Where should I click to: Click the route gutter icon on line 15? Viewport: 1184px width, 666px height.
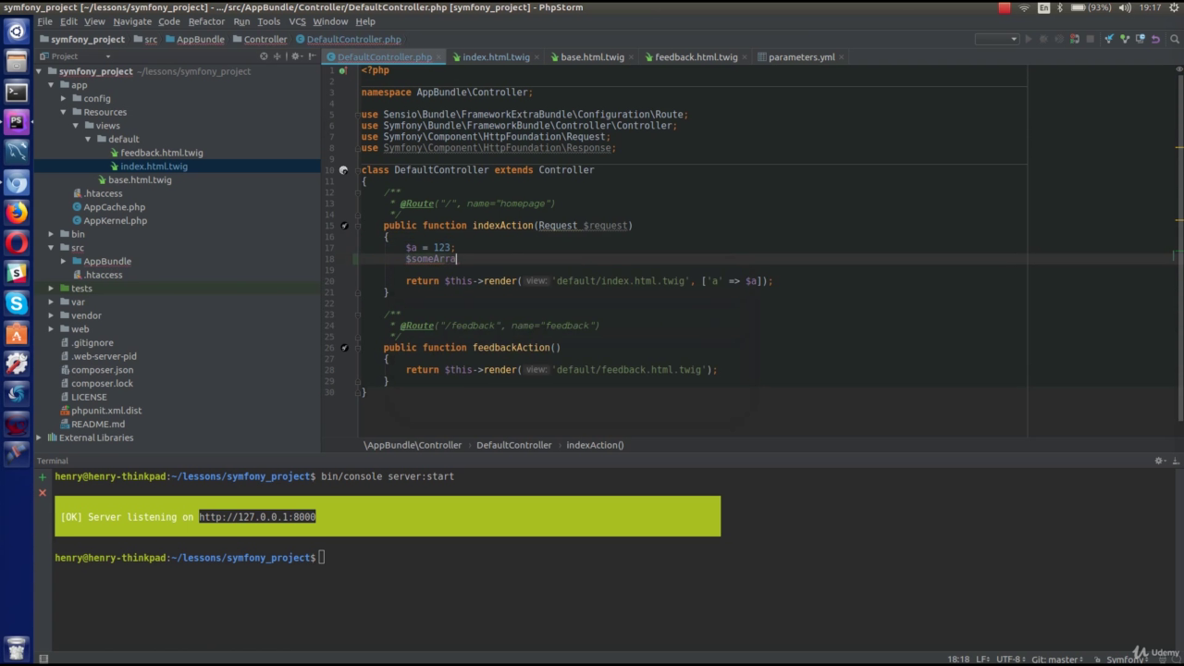point(344,226)
